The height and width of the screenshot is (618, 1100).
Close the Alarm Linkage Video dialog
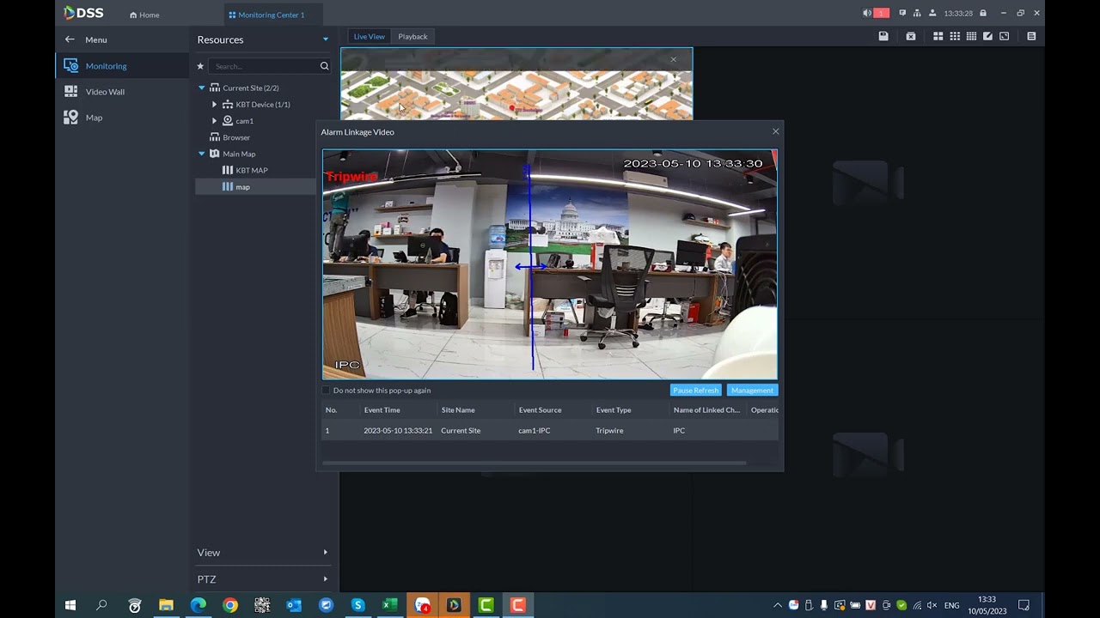pos(775,131)
